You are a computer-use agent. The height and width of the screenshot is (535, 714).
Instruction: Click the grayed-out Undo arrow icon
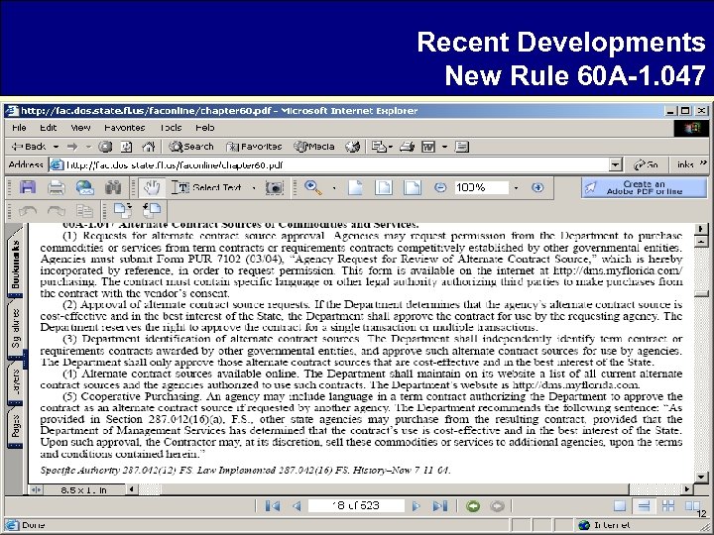(28, 211)
